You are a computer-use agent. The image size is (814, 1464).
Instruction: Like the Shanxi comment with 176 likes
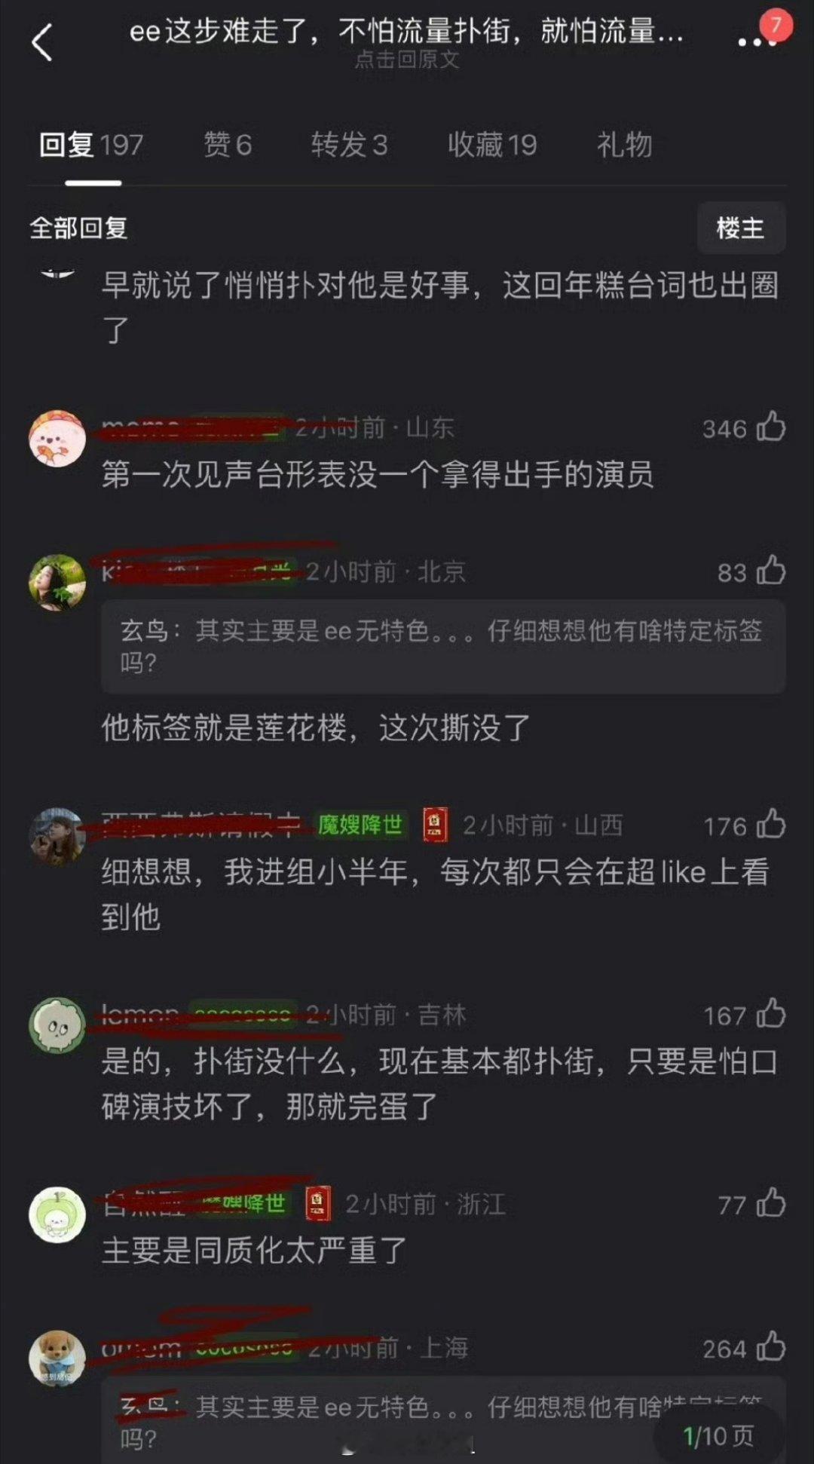coord(771,825)
